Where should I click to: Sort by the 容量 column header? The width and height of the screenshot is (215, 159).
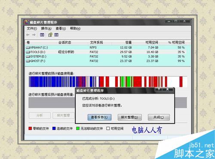(x=123, y=42)
